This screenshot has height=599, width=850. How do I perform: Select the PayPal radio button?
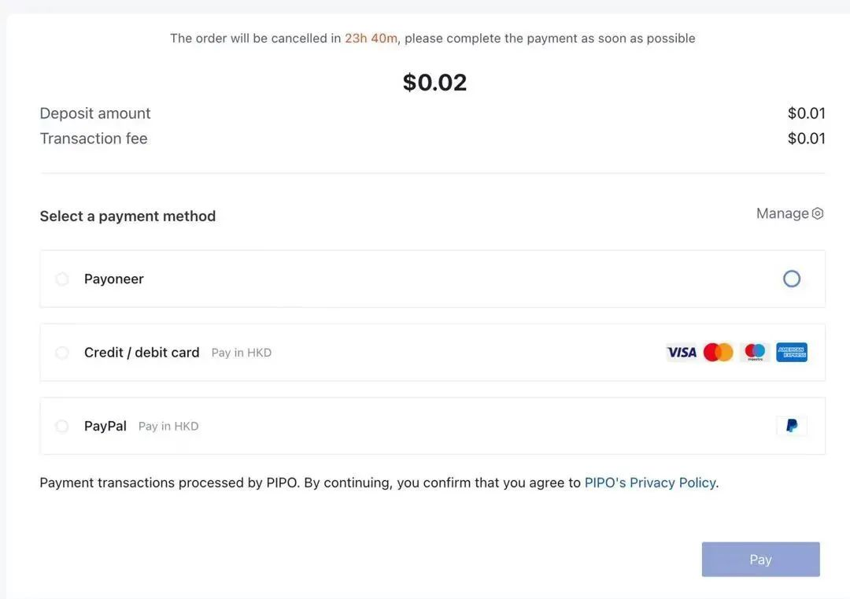pyautogui.click(x=62, y=426)
